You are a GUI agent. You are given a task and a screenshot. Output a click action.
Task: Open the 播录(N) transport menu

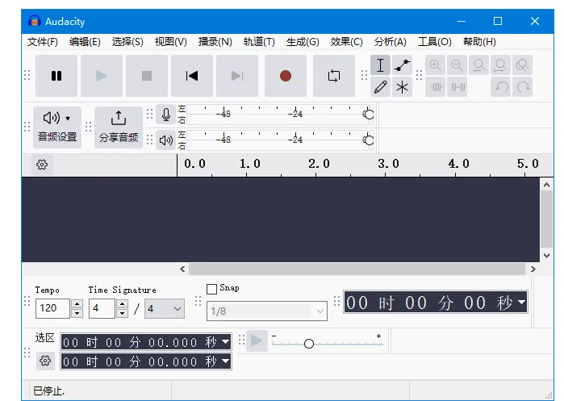click(215, 42)
